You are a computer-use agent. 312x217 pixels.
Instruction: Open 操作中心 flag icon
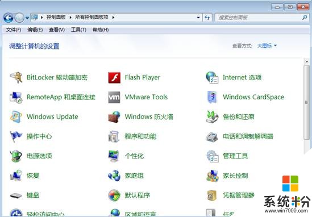(16, 136)
